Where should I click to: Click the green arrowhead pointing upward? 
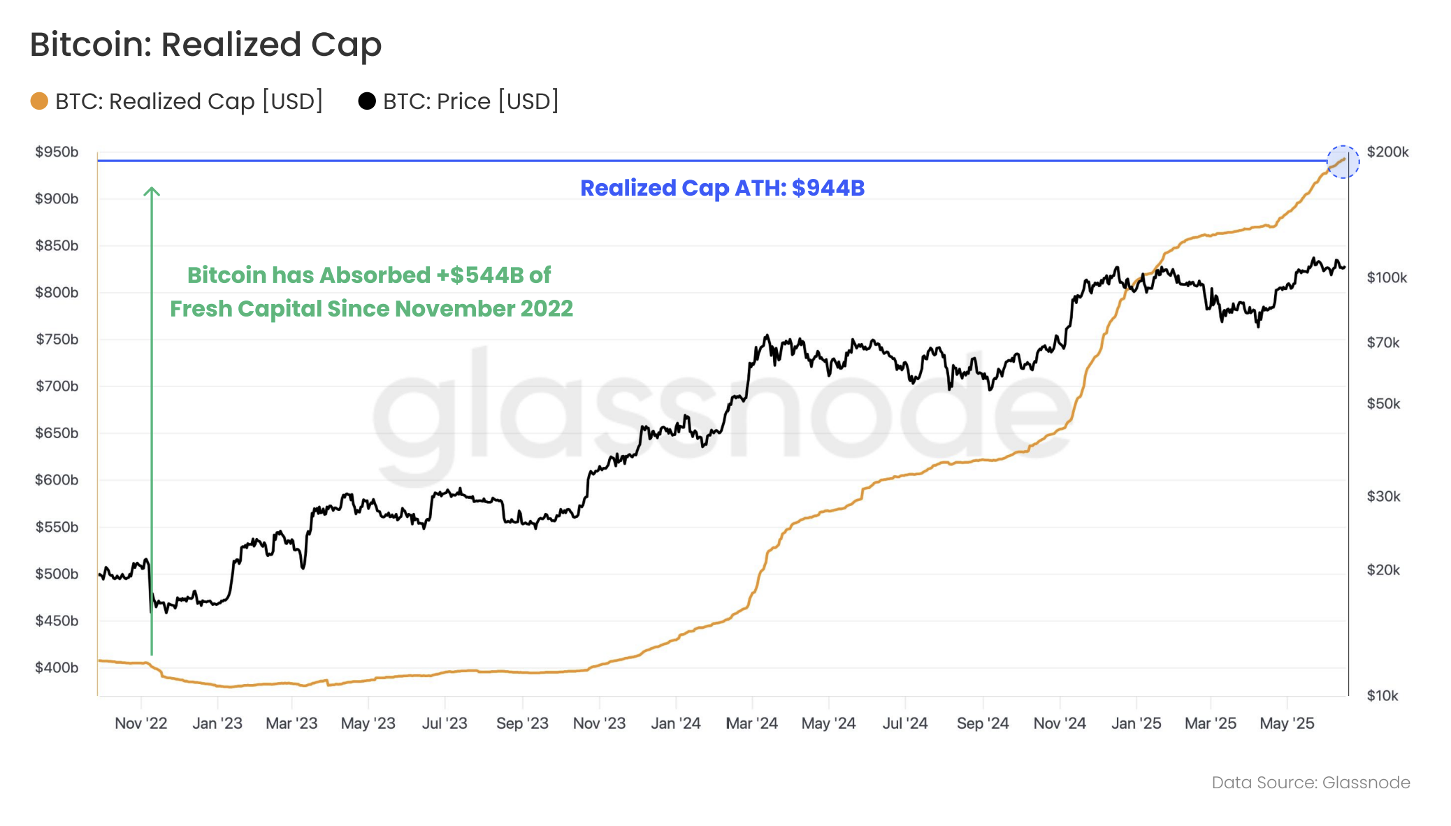(x=152, y=191)
